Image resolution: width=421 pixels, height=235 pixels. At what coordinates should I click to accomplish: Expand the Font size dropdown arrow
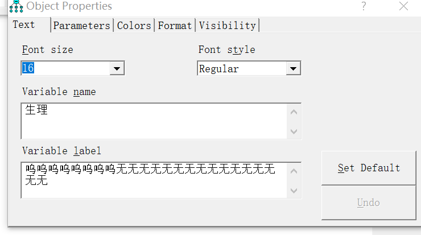[x=117, y=69]
